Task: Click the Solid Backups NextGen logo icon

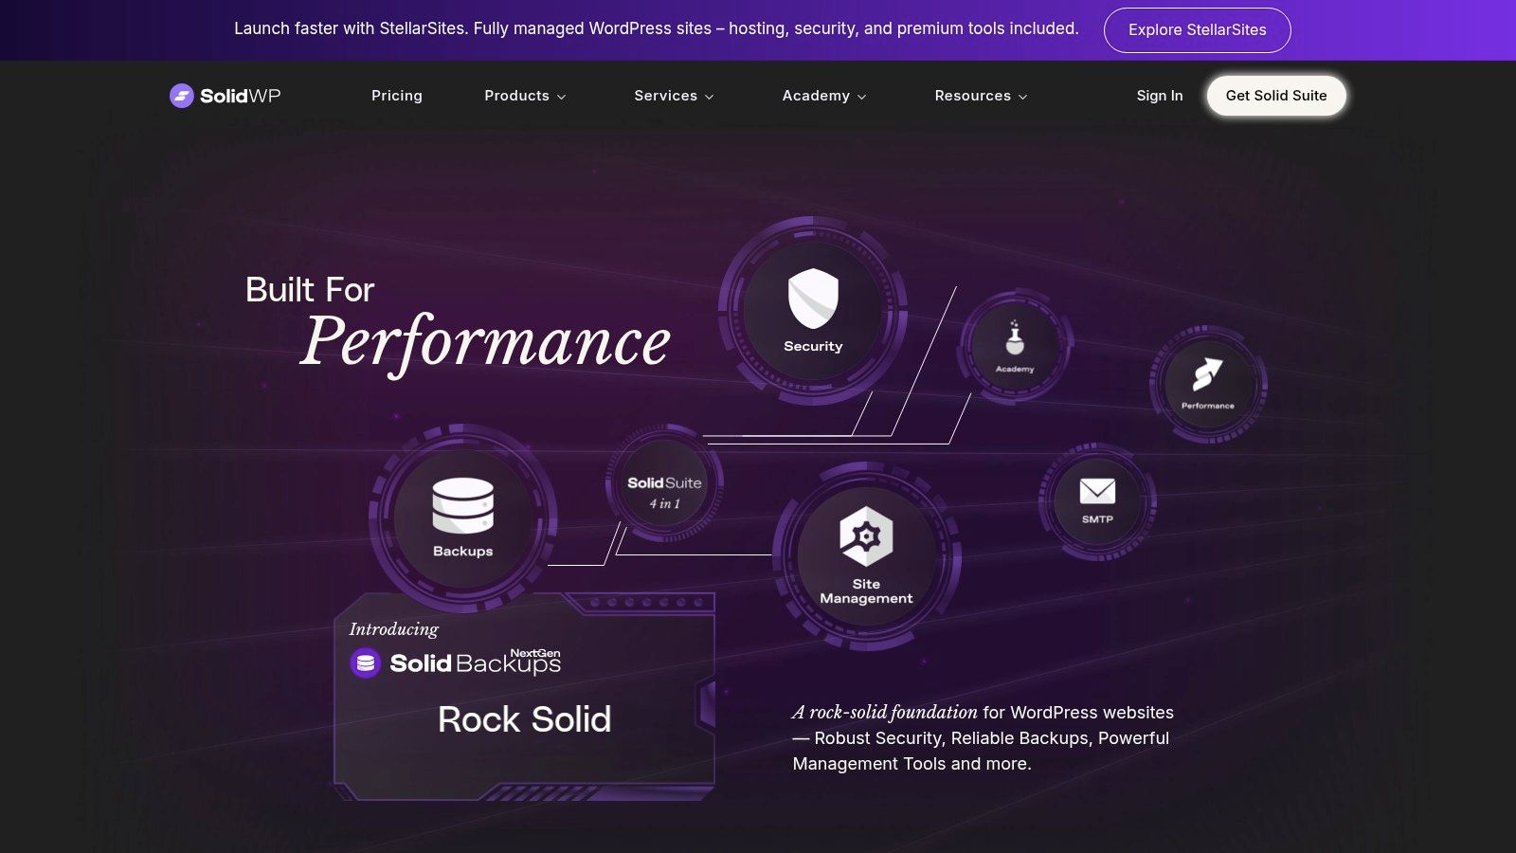Action: click(x=366, y=663)
